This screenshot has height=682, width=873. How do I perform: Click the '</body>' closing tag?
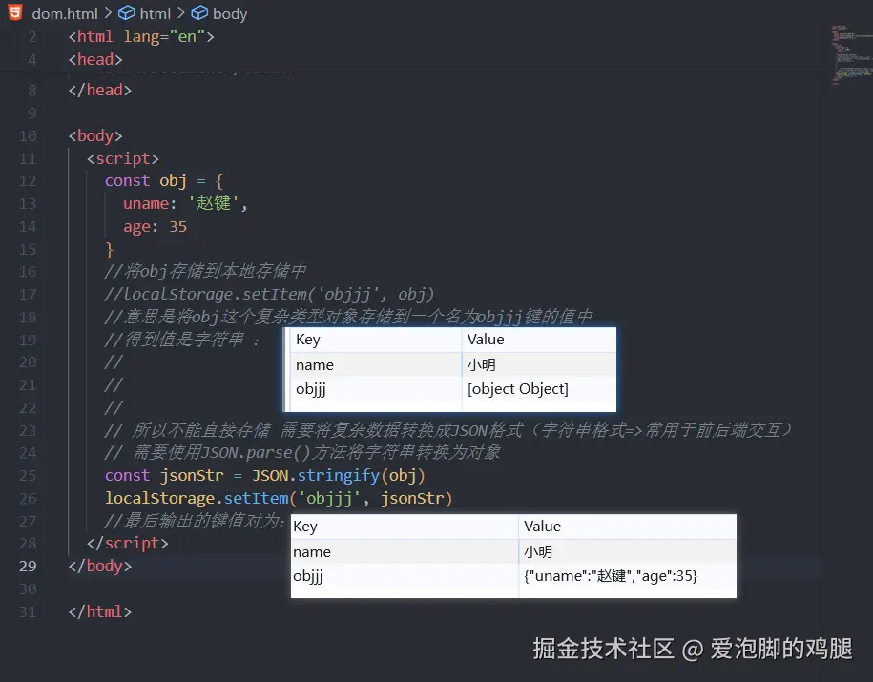pyautogui.click(x=99, y=567)
